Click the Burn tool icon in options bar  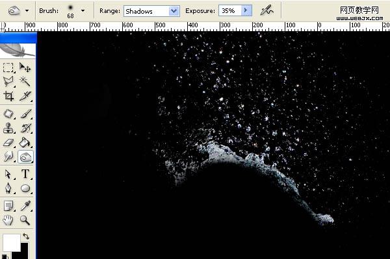tap(14, 10)
